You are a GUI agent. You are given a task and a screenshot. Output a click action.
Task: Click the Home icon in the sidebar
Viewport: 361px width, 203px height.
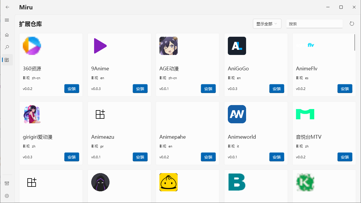pyautogui.click(x=7, y=35)
